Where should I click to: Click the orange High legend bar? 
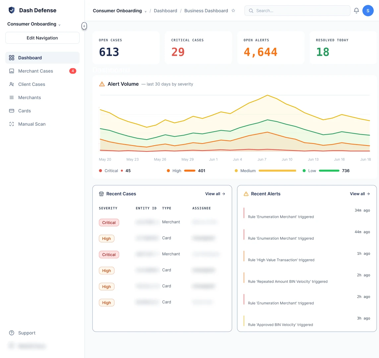click(x=190, y=170)
